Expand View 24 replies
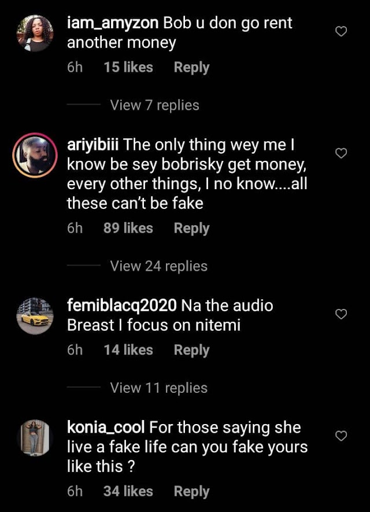 click(158, 266)
